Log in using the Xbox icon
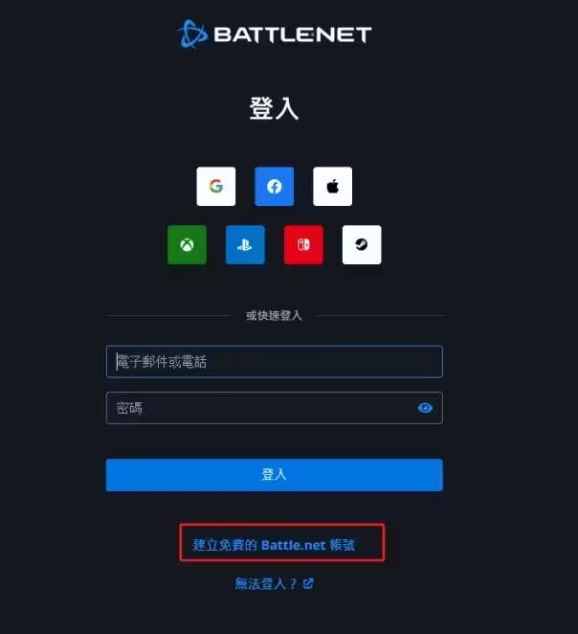The height and width of the screenshot is (634, 578). click(x=187, y=244)
